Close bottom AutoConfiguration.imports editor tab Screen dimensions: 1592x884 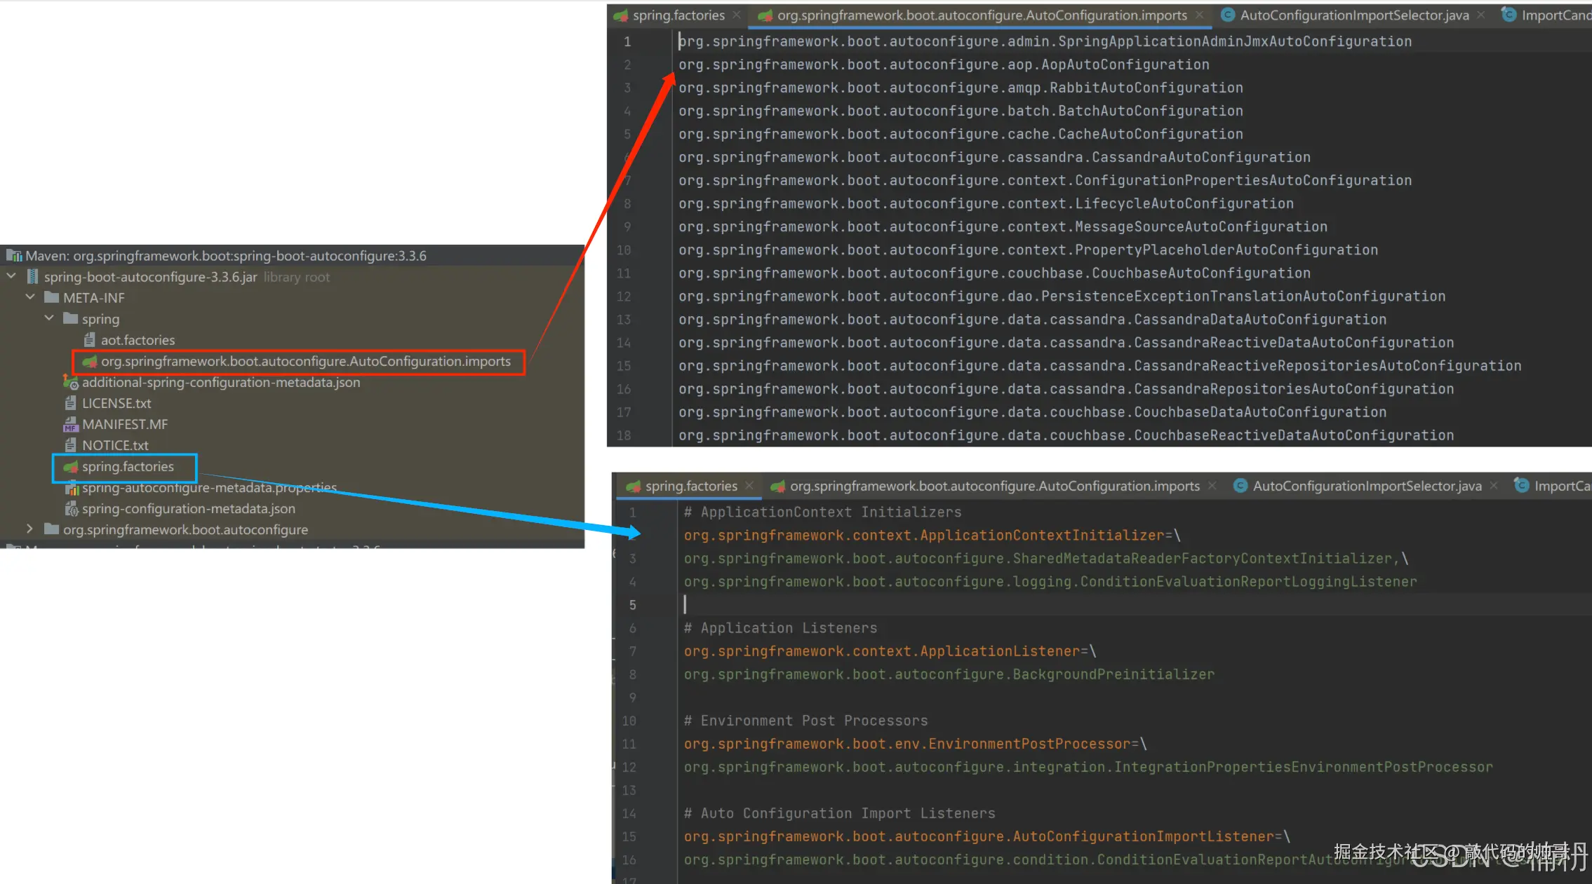coord(1212,486)
